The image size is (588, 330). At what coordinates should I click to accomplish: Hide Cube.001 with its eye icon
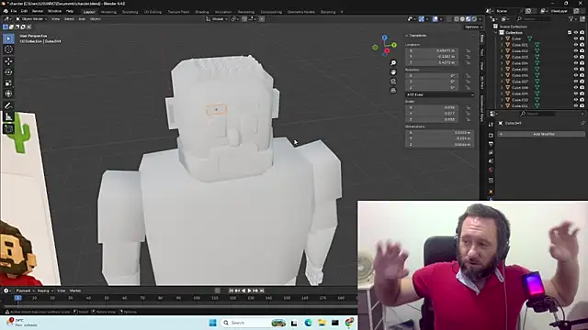(576, 45)
